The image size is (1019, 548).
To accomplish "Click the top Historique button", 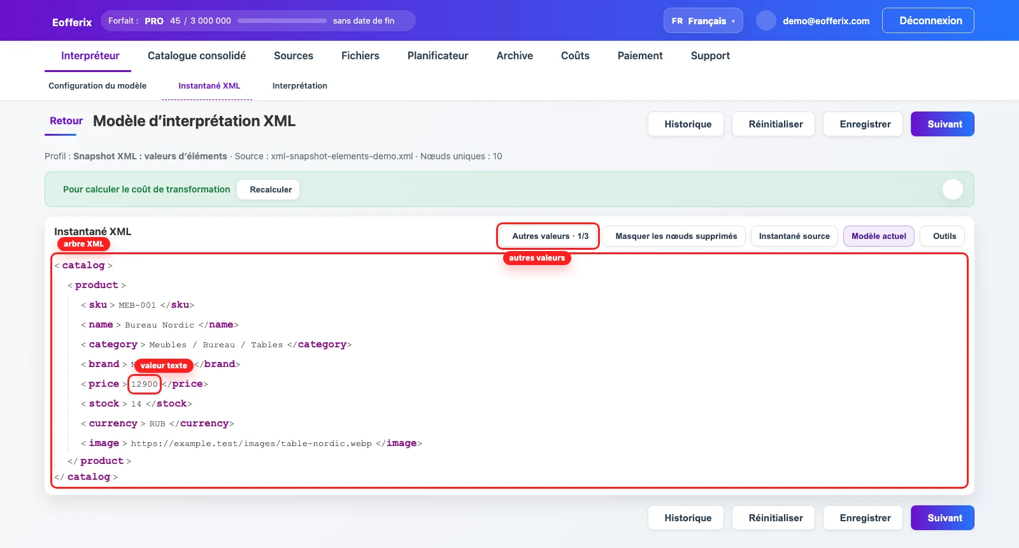I will click(686, 124).
